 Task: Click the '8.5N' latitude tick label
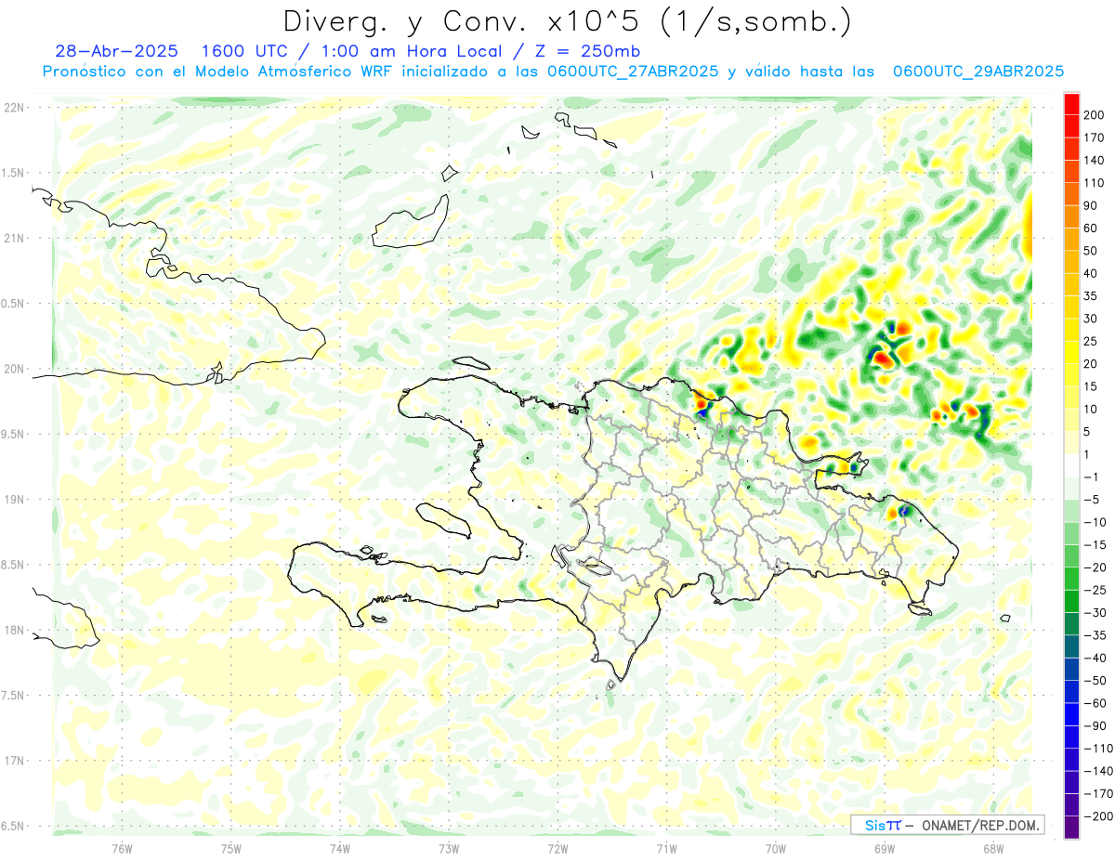[x=13, y=565]
